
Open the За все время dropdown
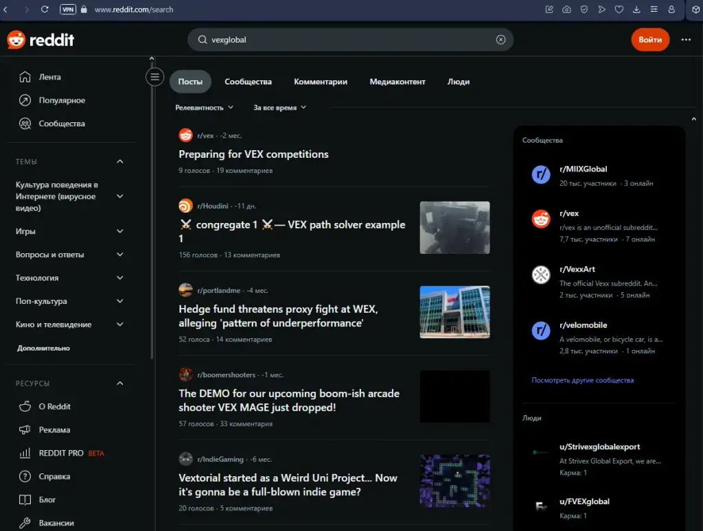[280, 108]
